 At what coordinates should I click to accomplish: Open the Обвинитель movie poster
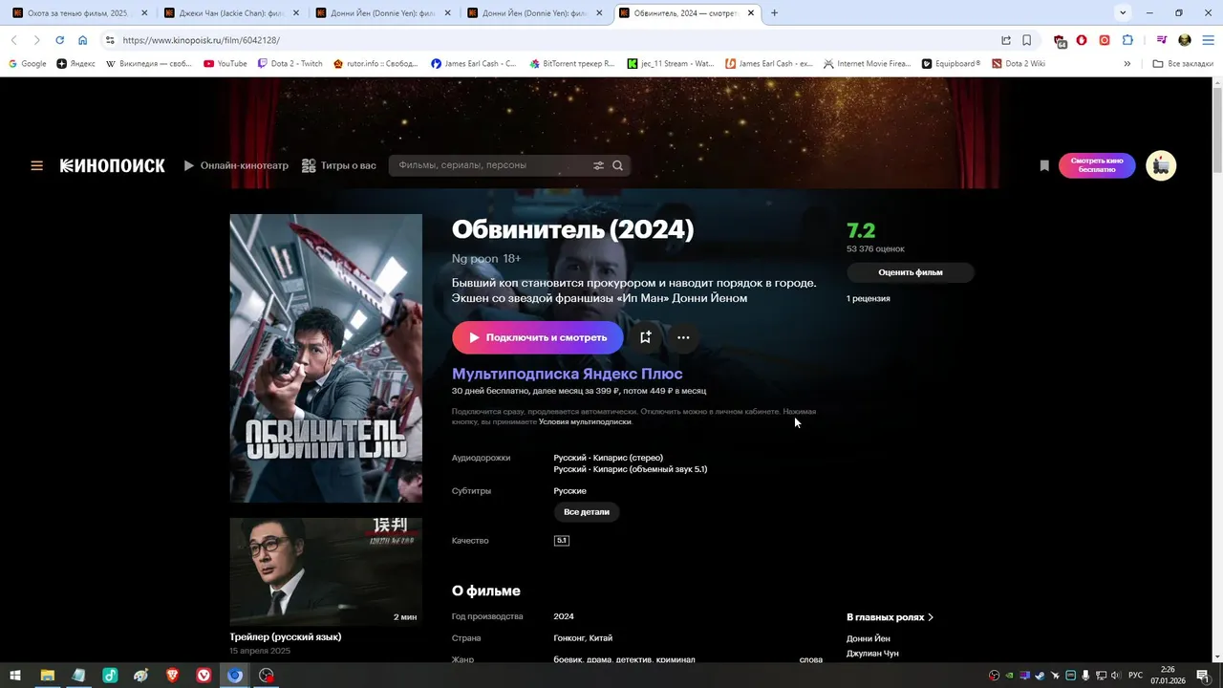[326, 358]
